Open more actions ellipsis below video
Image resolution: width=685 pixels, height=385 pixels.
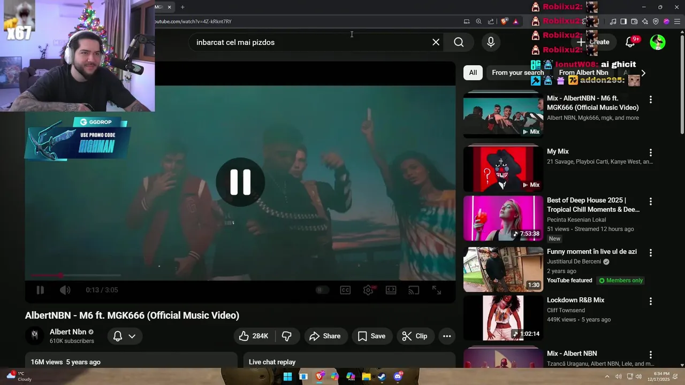click(447, 336)
